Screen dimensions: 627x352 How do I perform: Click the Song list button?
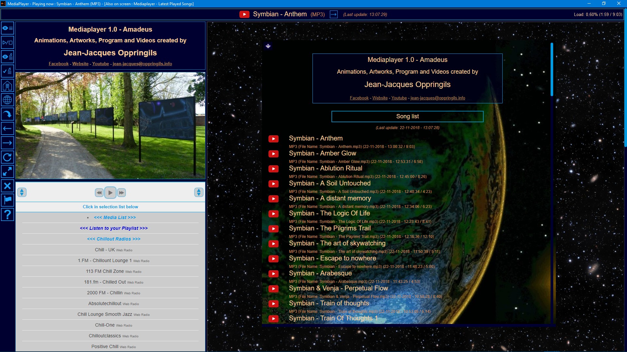pyautogui.click(x=407, y=116)
